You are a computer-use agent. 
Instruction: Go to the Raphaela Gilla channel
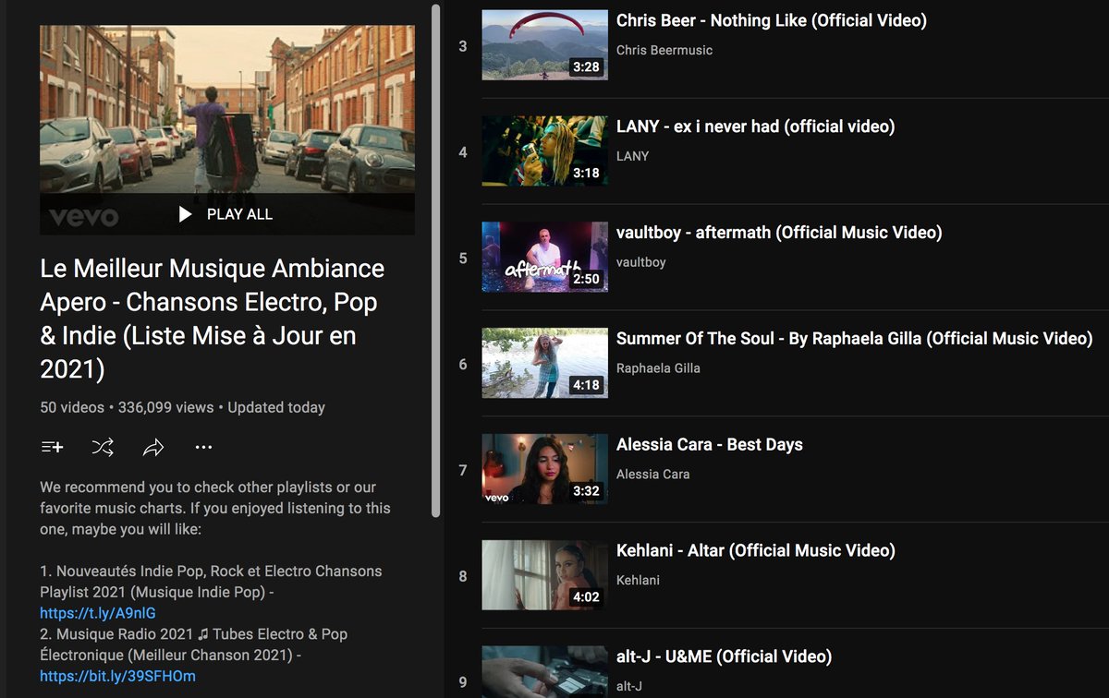tap(658, 368)
